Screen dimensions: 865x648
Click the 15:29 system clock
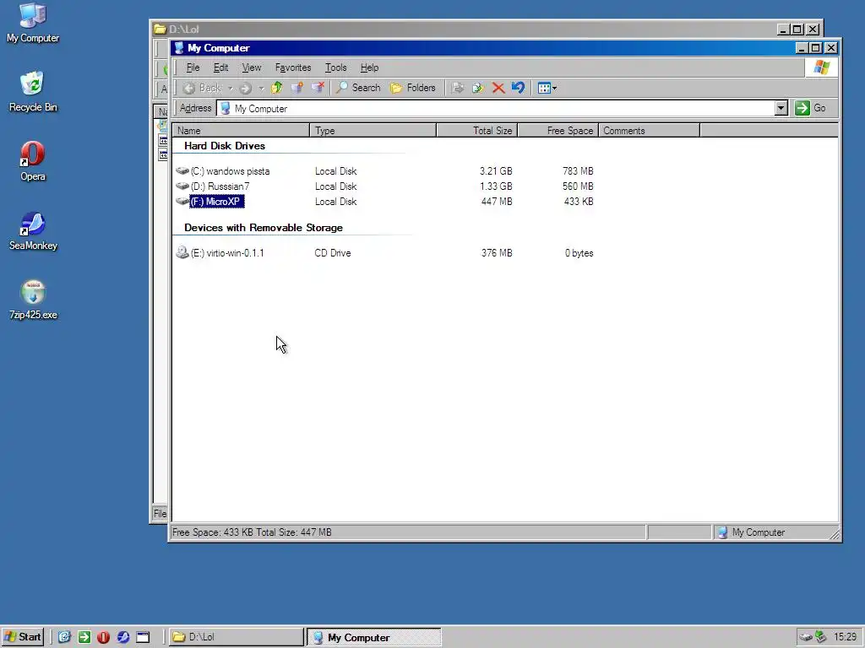pos(845,637)
